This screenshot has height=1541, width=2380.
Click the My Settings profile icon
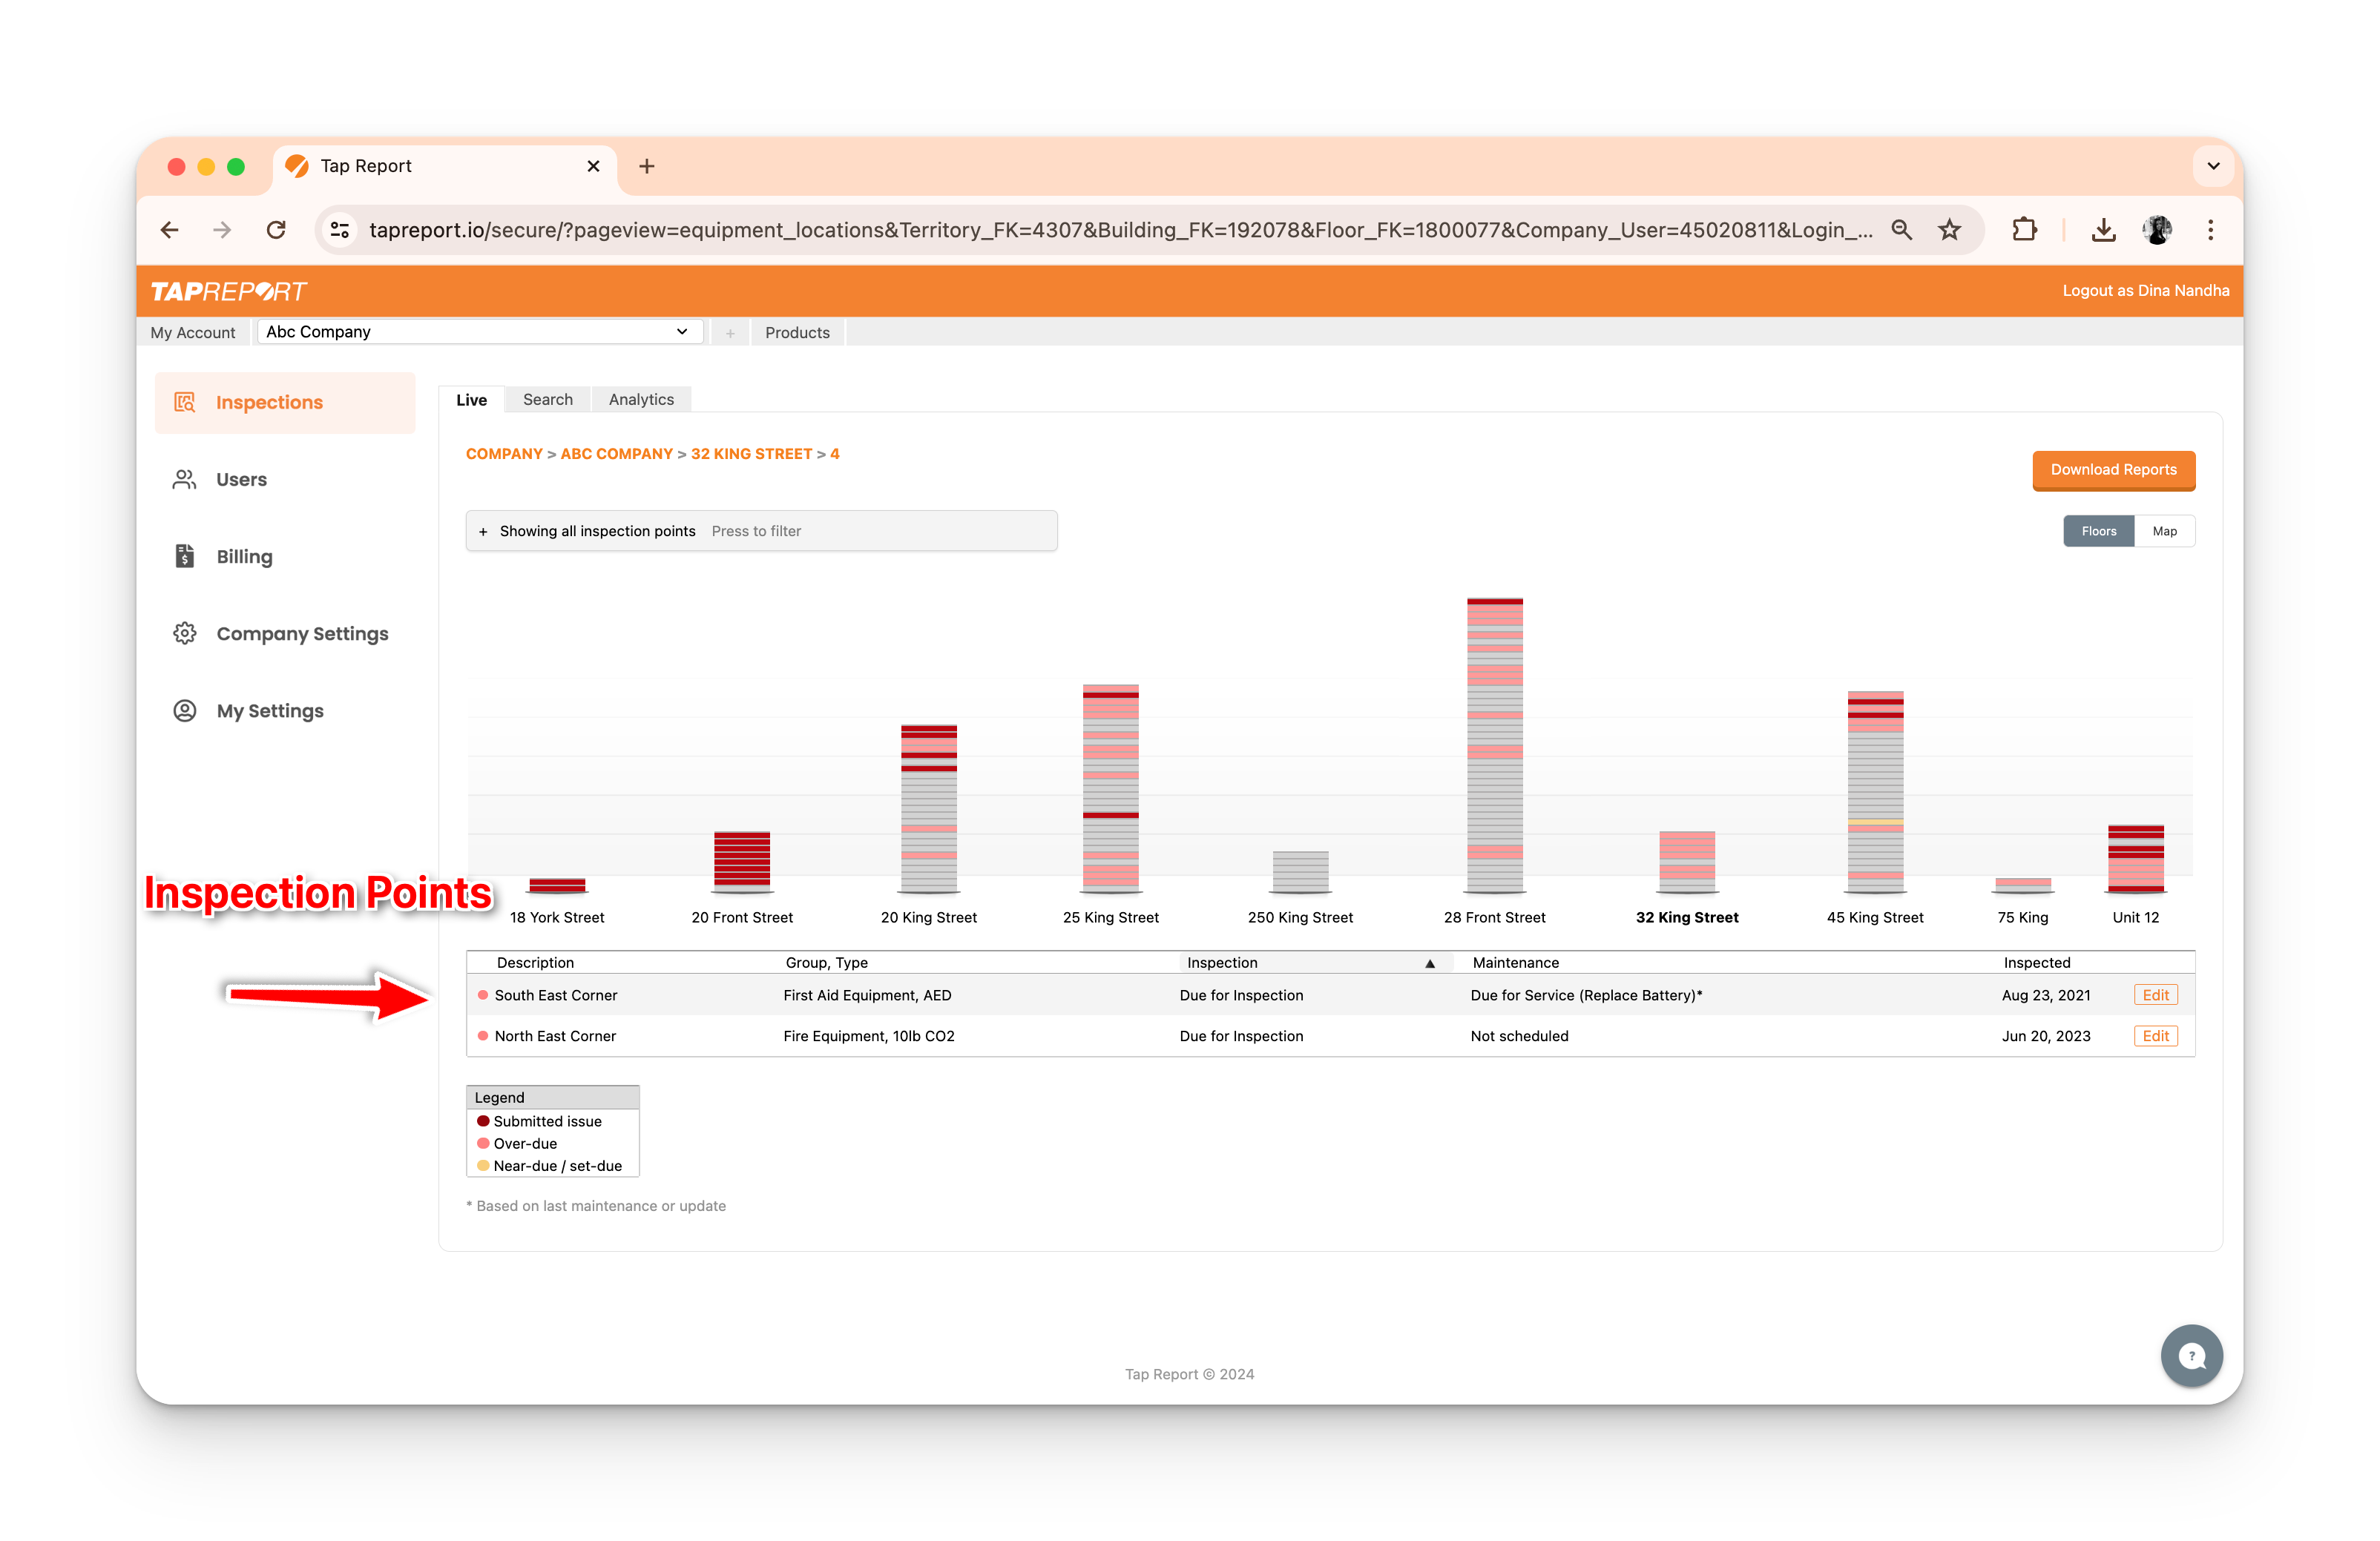tap(185, 710)
